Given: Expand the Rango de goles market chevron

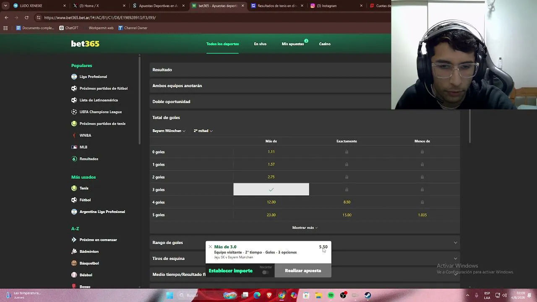Looking at the screenshot, I should [456, 242].
